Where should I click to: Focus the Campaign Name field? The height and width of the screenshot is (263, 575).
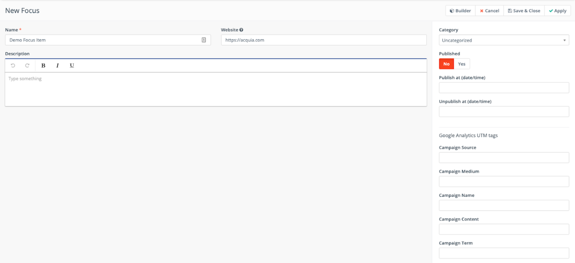click(504, 205)
